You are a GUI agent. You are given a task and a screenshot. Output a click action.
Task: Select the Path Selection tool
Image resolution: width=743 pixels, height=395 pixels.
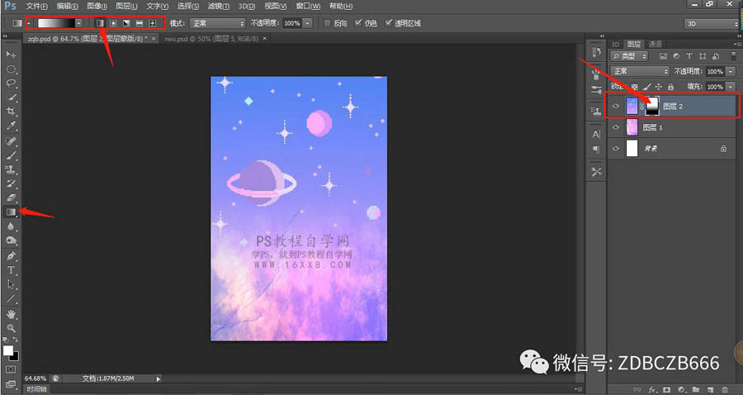11,285
